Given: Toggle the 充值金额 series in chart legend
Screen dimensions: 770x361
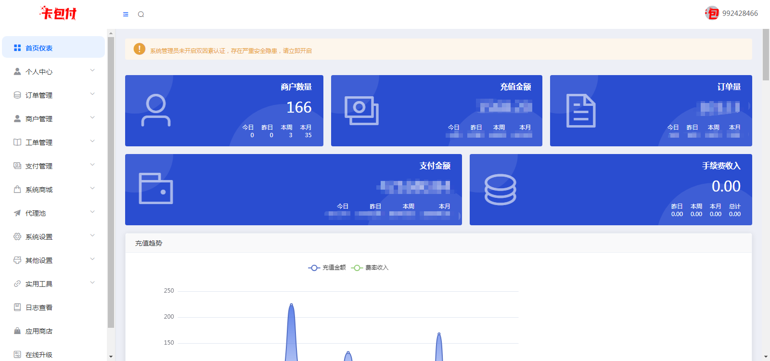Looking at the screenshot, I should tap(327, 268).
